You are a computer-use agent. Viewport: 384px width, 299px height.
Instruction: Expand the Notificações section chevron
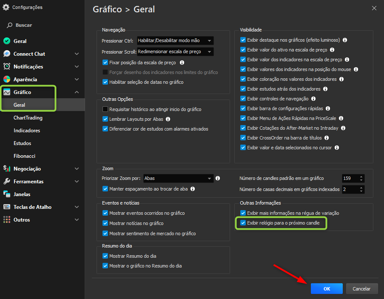(x=77, y=66)
